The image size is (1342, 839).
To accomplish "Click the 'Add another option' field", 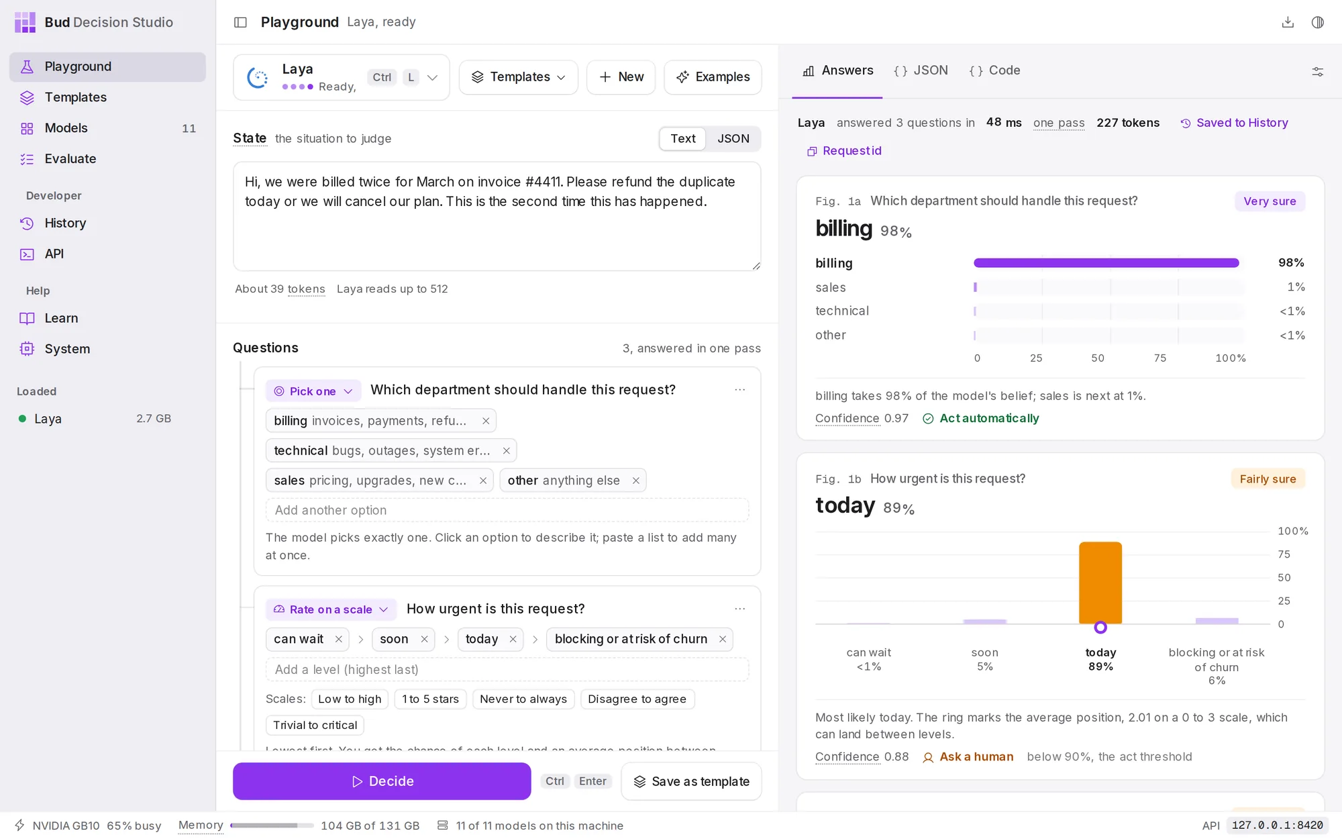I will (x=507, y=510).
